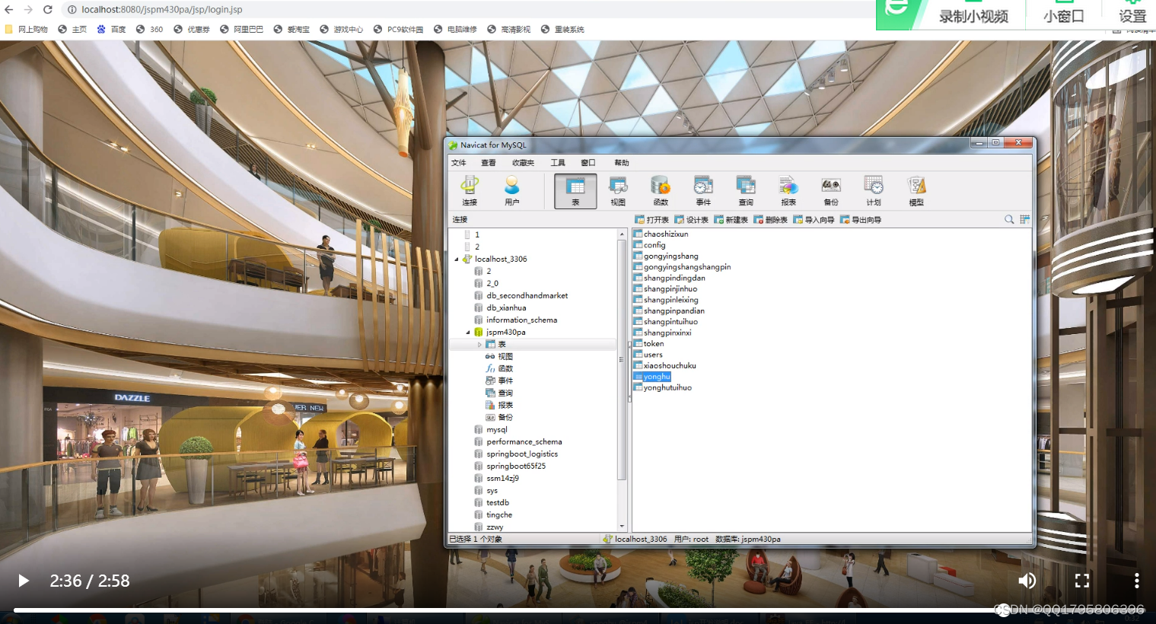Image resolution: width=1156 pixels, height=624 pixels.
Task: Click the Model (模型) toolbar icon
Action: click(x=916, y=190)
